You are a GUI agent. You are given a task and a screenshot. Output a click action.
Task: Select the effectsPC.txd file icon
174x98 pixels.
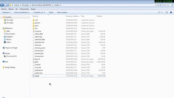tap(34, 42)
